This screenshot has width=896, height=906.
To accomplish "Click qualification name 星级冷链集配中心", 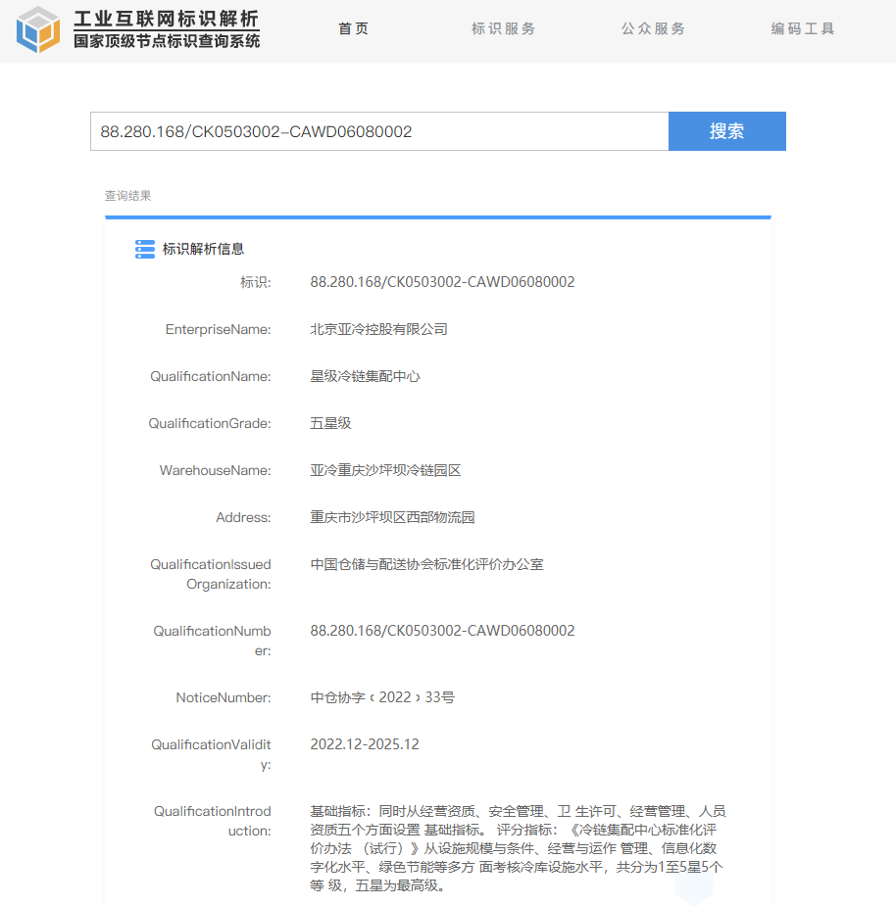I will pos(365,376).
